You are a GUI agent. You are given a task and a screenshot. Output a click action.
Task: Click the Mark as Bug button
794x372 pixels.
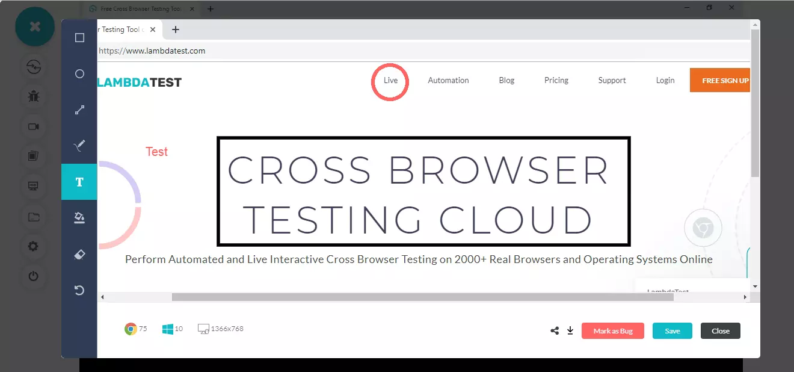(x=612, y=330)
